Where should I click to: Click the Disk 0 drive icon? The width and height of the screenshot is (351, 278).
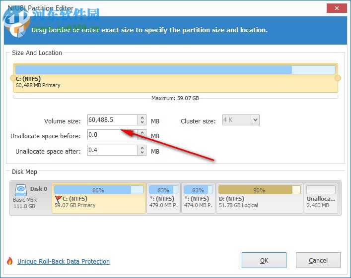point(20,190)
